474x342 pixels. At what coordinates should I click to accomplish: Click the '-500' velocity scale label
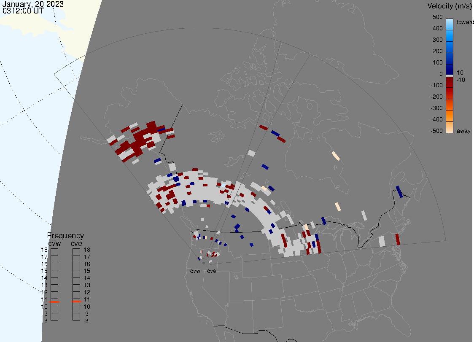pos(437,131)
